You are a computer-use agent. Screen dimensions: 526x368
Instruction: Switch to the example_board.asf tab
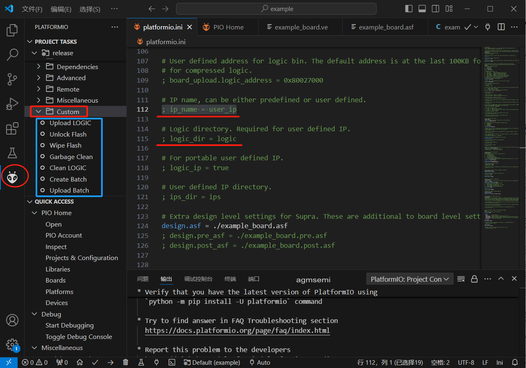click(386, 27)
